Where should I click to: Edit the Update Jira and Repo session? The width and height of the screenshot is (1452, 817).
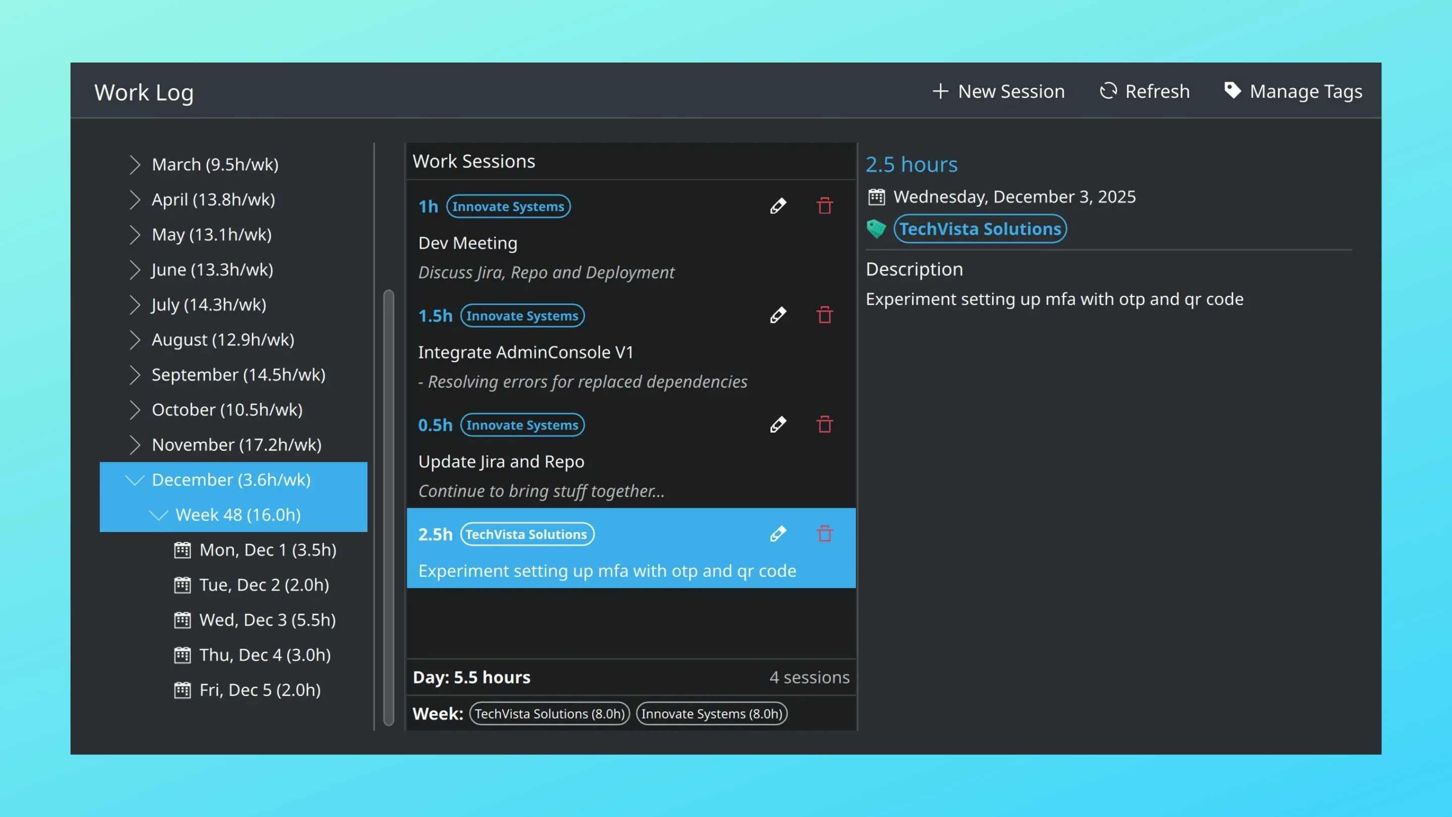[x=778, y=424]
